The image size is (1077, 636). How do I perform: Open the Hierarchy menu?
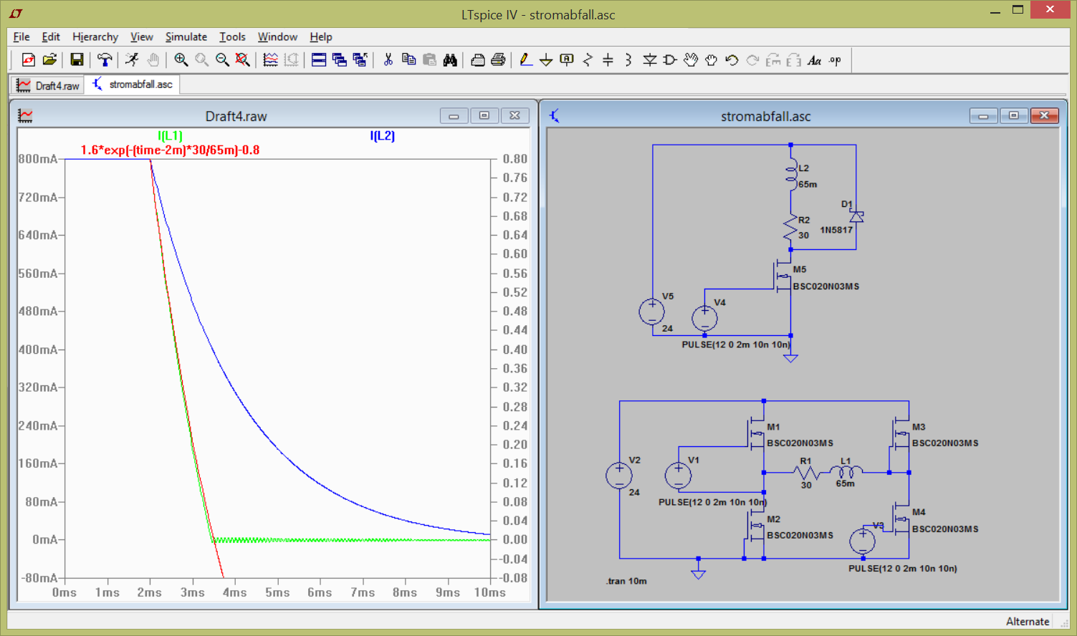[95, 37]
